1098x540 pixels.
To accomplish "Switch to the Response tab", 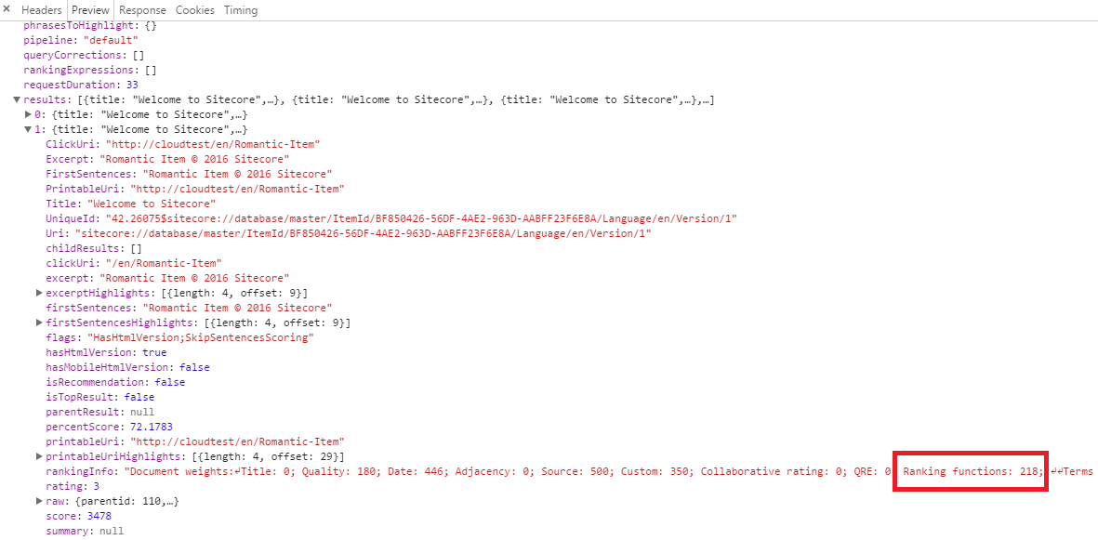I will [142, 10].
